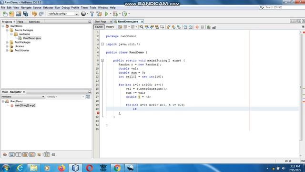
Task: Click the Build Project hammer icon
Action: tap(92, 14)
